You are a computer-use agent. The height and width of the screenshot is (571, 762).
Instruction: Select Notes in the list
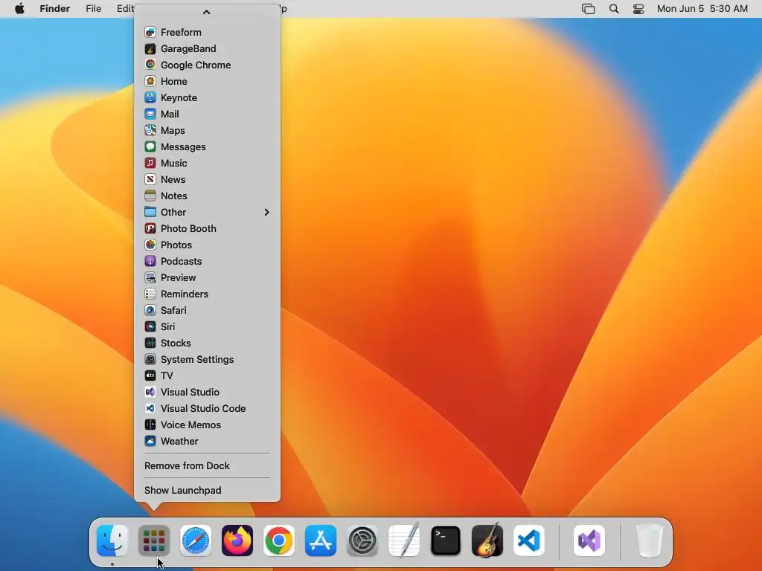[x=207, y=196]
